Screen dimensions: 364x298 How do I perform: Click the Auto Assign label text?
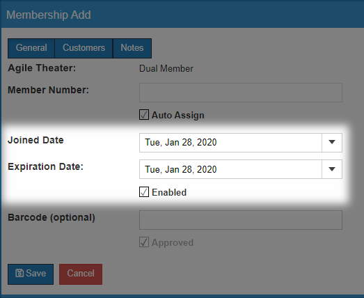coord(177,115)
